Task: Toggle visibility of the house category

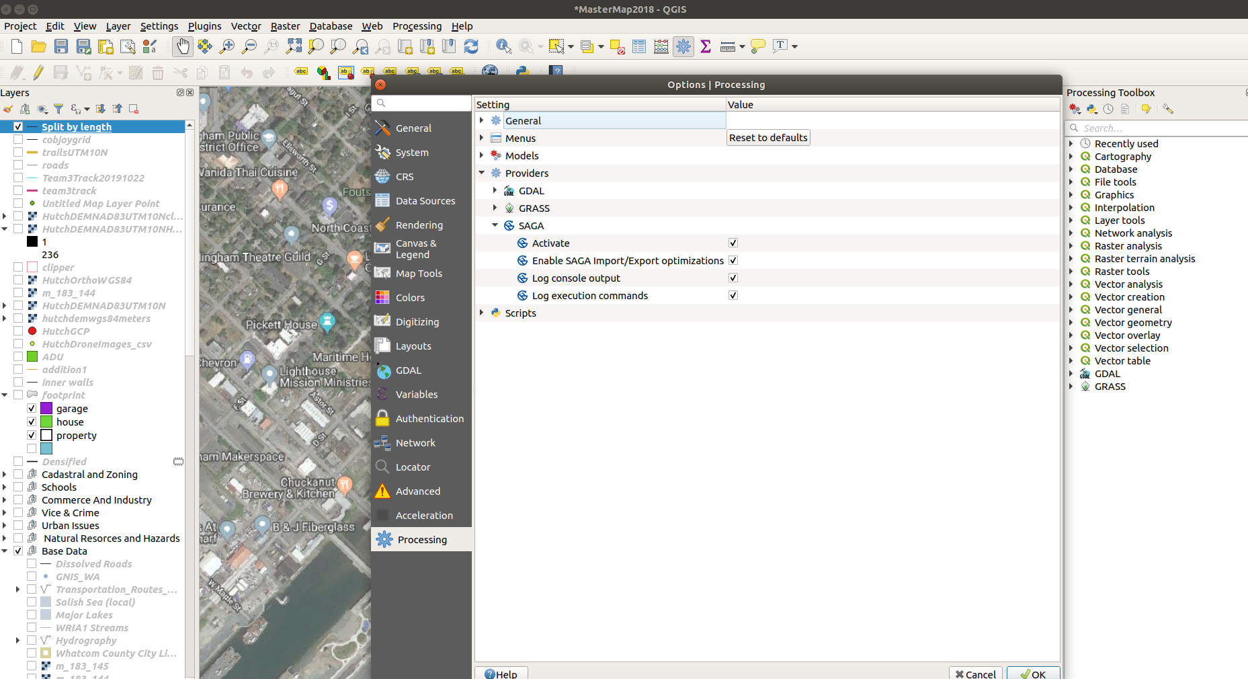Action: coord(32,422)
